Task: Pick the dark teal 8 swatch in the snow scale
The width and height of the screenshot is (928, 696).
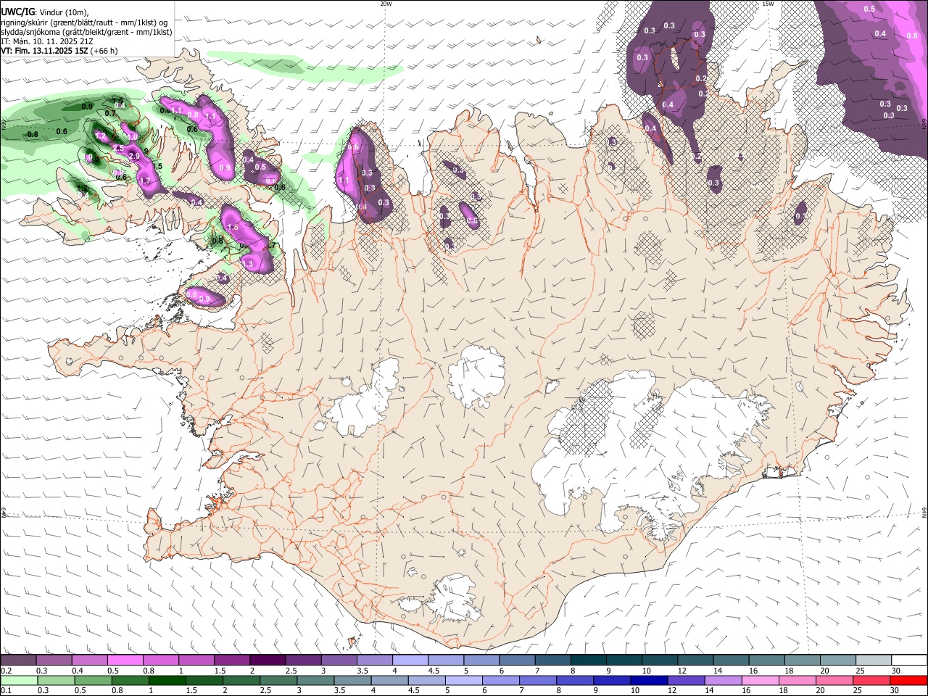Action: pos(588,660)
